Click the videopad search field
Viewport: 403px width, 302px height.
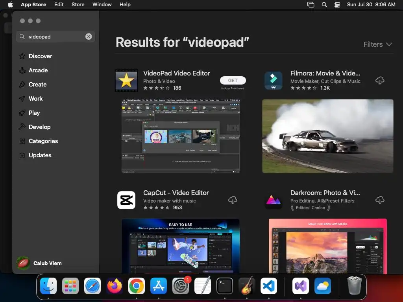pyautogui.click(x=55, y=37)
